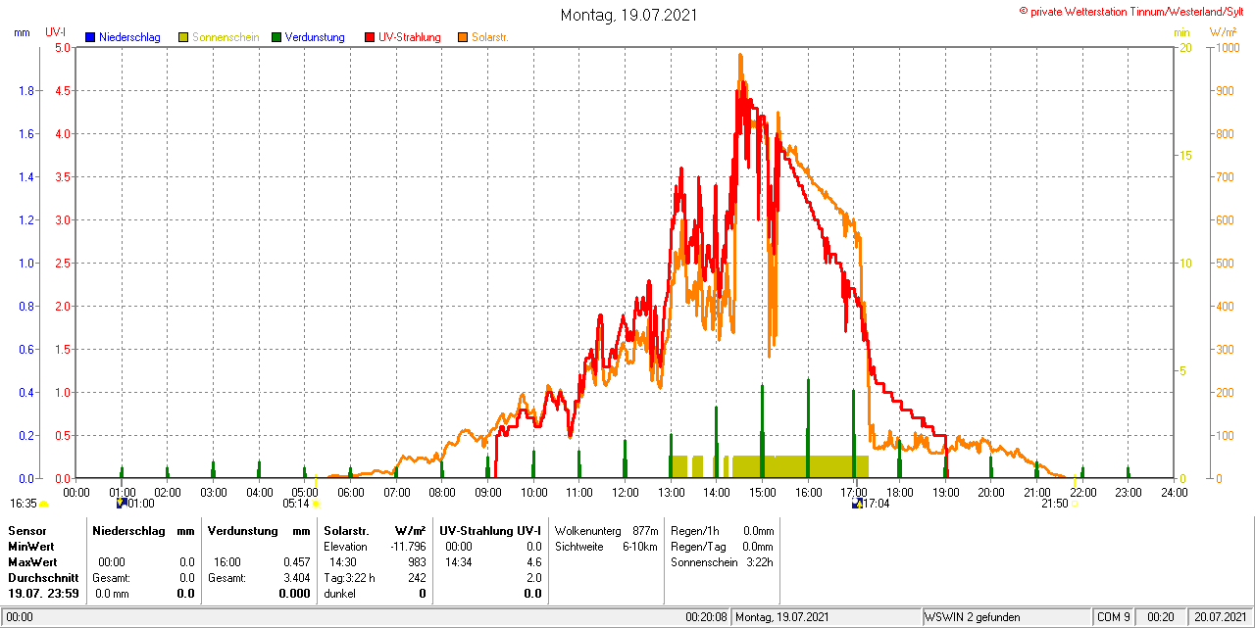Viewport: 1255px width, 628px height.
Task: Click the 24:00 x-axis time label
Action: click(x=1174, y=492)
